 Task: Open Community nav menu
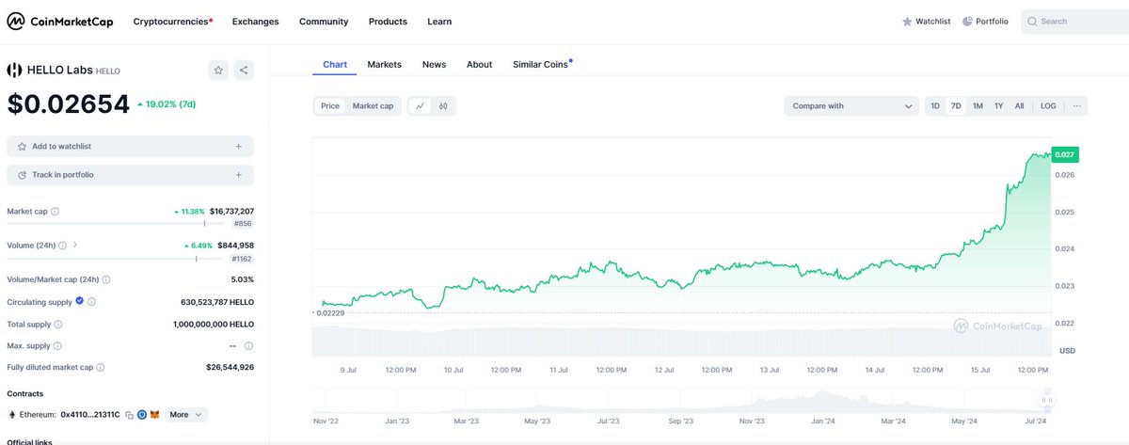pyautogui.click(x=324, y=22)
